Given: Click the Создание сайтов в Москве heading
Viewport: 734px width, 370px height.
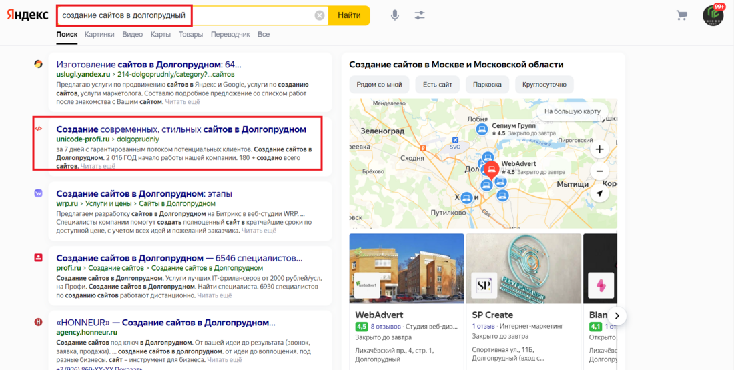Looking at the screenshot, I should [x=456, y=65].
